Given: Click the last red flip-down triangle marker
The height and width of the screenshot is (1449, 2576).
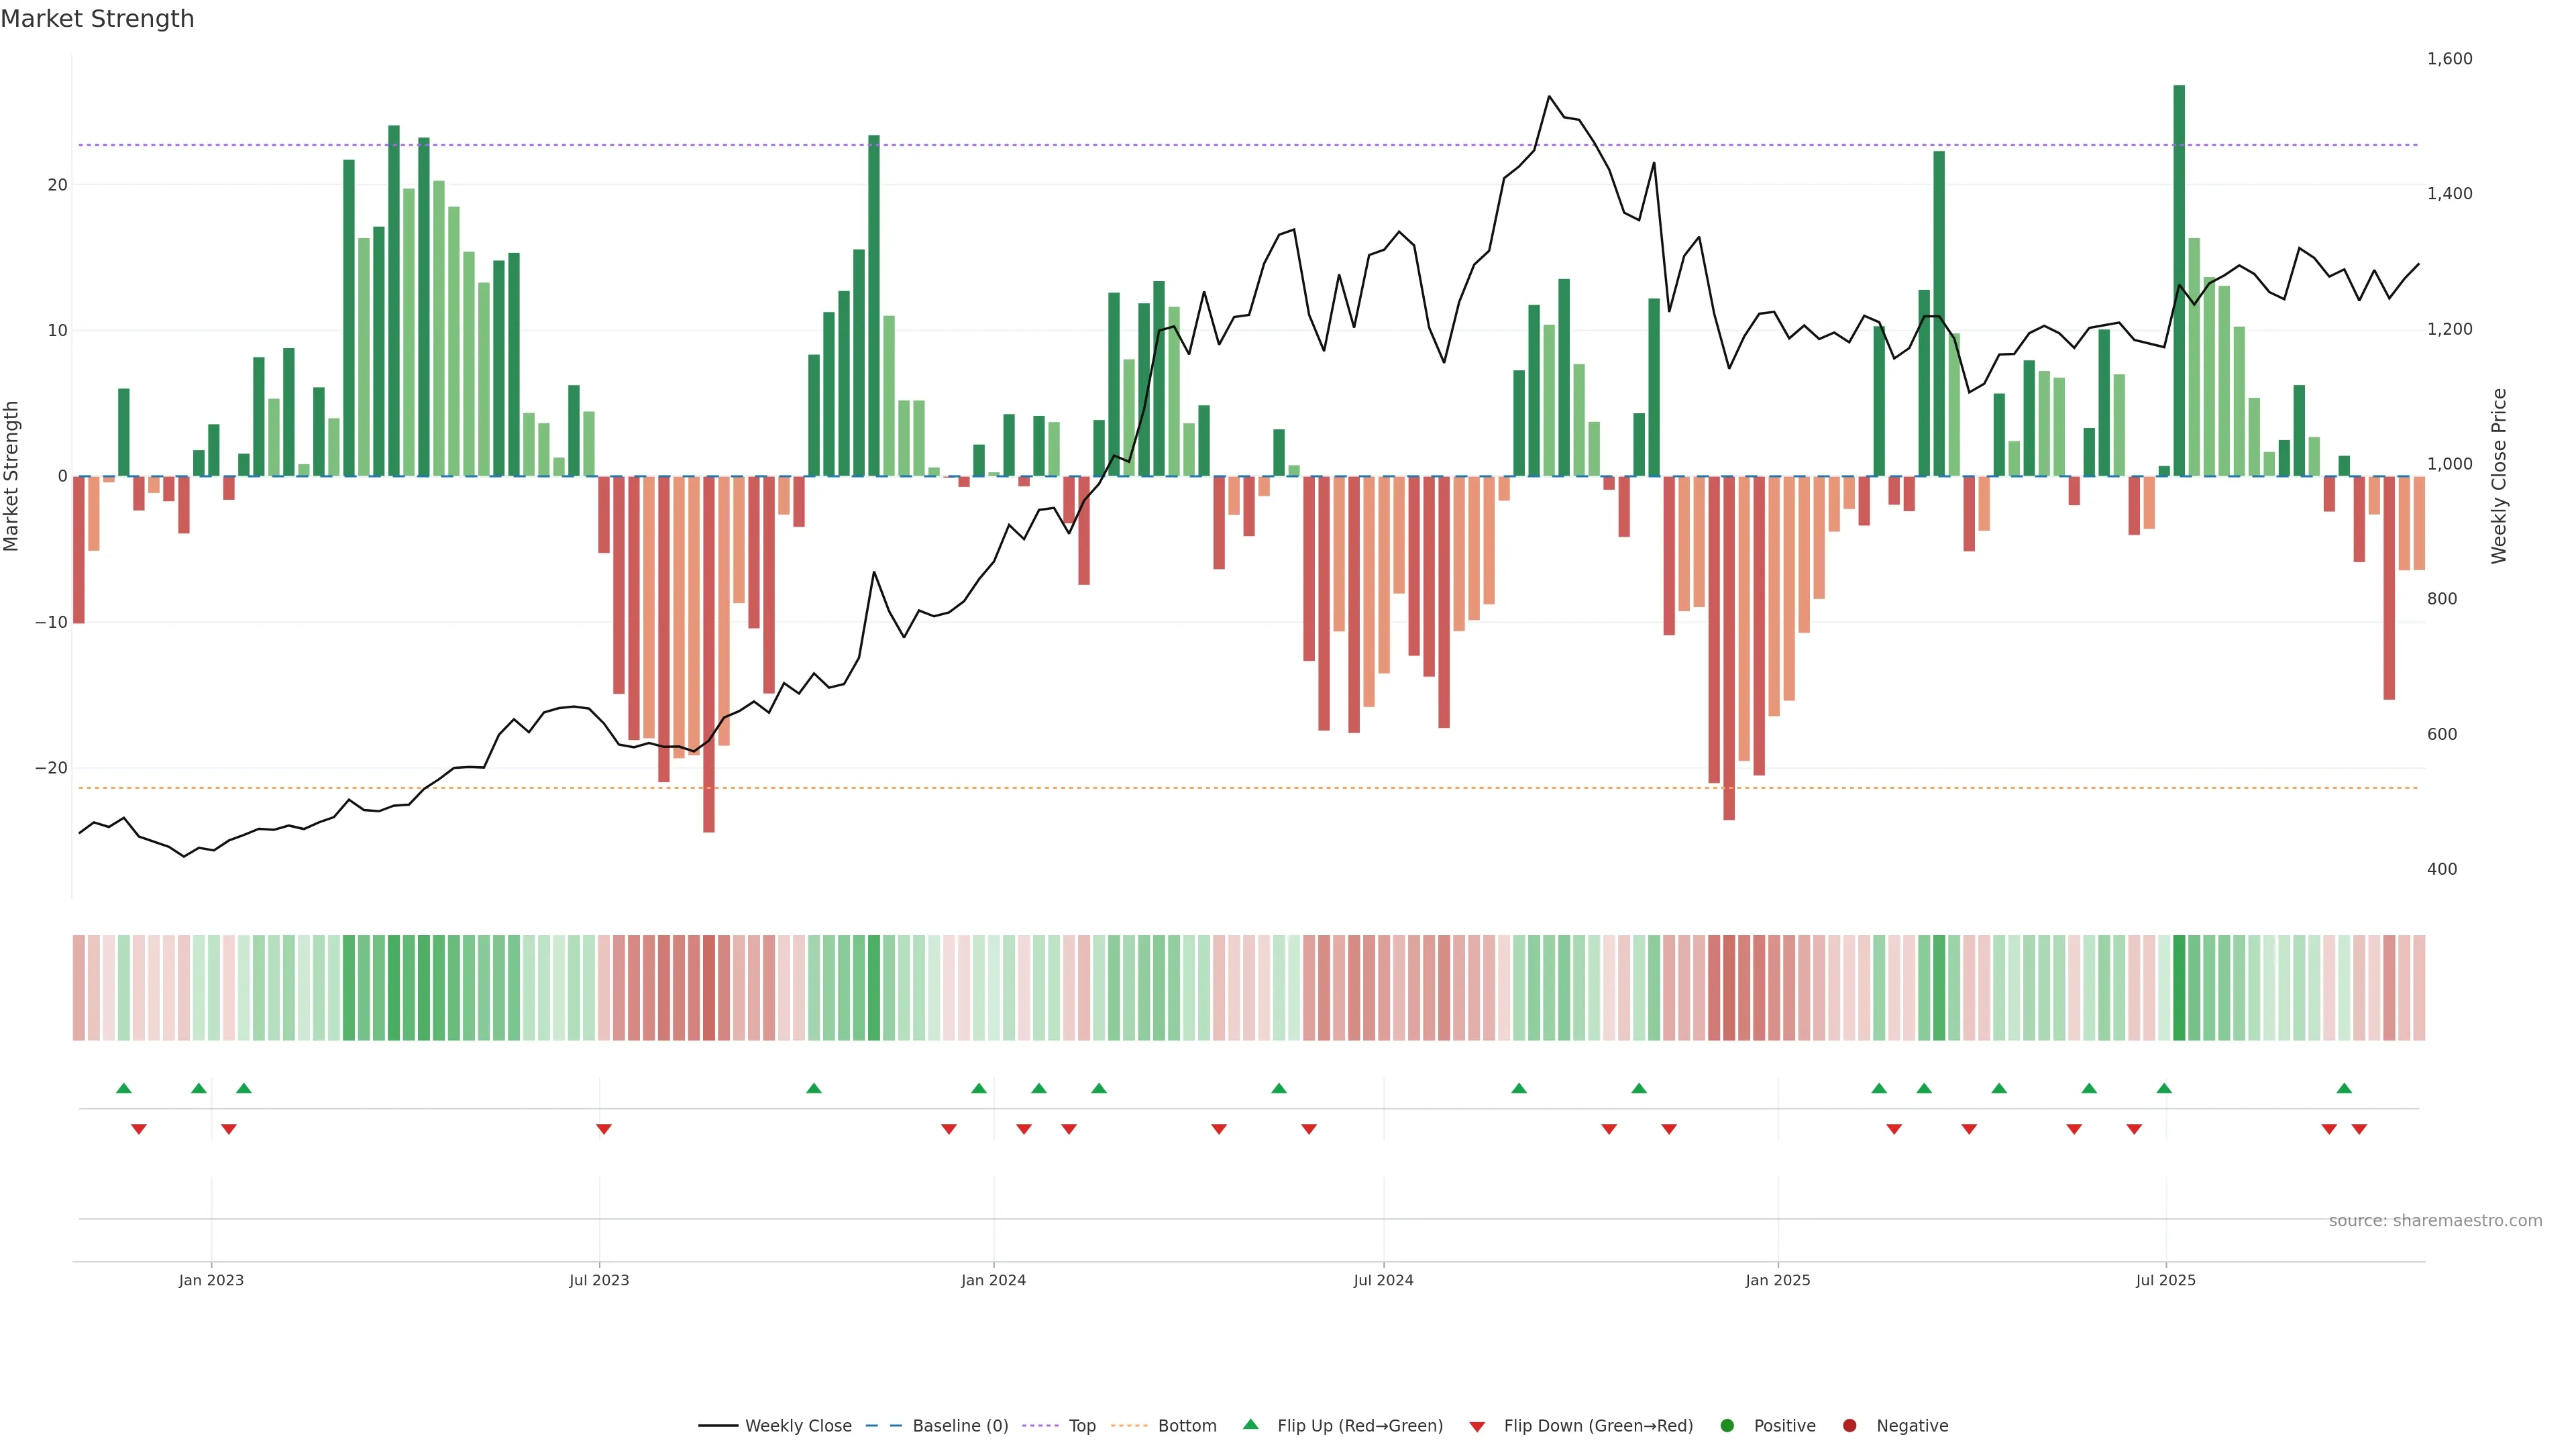Looking at the screenshot, I should pyautogui.click(x=2359, y=1129).
